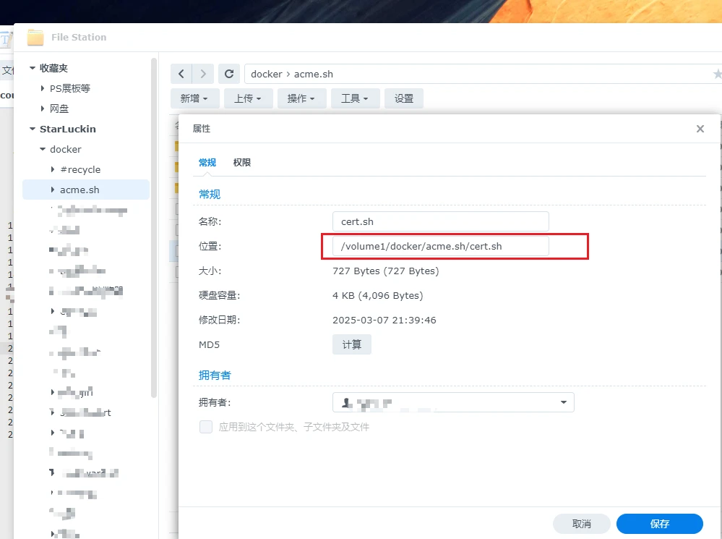Select 网盘 in favorites
Screen dimensions: 722x539
pyautogui.click(x=59, y=109)
